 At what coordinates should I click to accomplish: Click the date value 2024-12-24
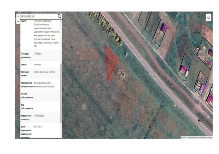click(38, 127)
